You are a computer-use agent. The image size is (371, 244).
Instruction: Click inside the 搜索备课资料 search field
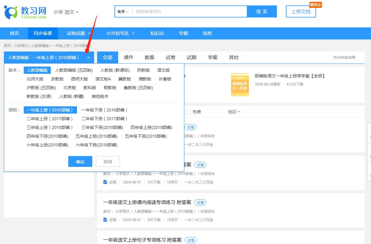186,11
